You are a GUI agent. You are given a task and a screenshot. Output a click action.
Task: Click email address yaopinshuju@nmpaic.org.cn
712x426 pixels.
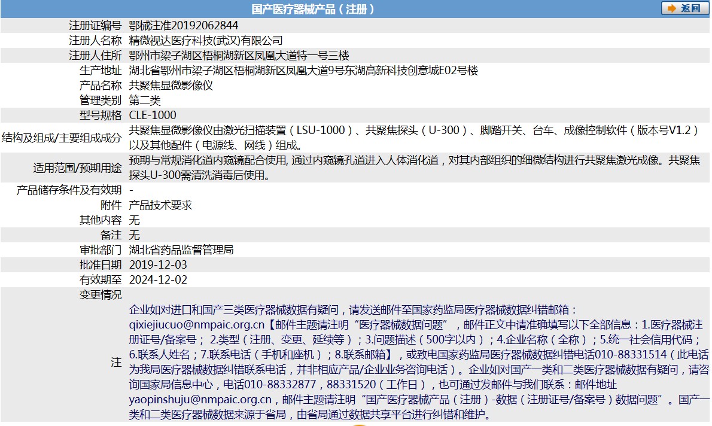tap(200, 400)
